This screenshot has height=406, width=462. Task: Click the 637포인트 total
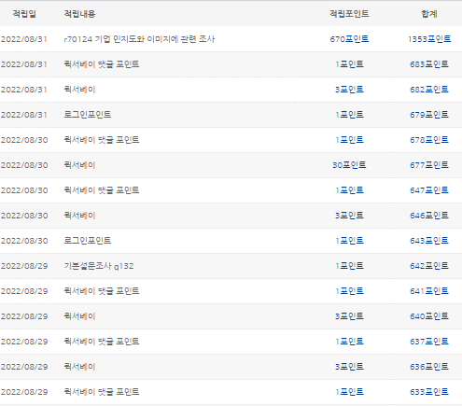[429, 342]
